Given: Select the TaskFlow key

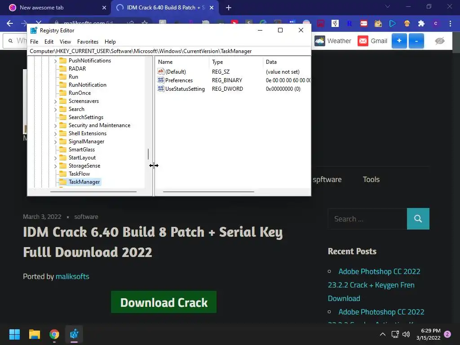Looking at the screenshot, I should pyautogui.click(x=79, y=174).
